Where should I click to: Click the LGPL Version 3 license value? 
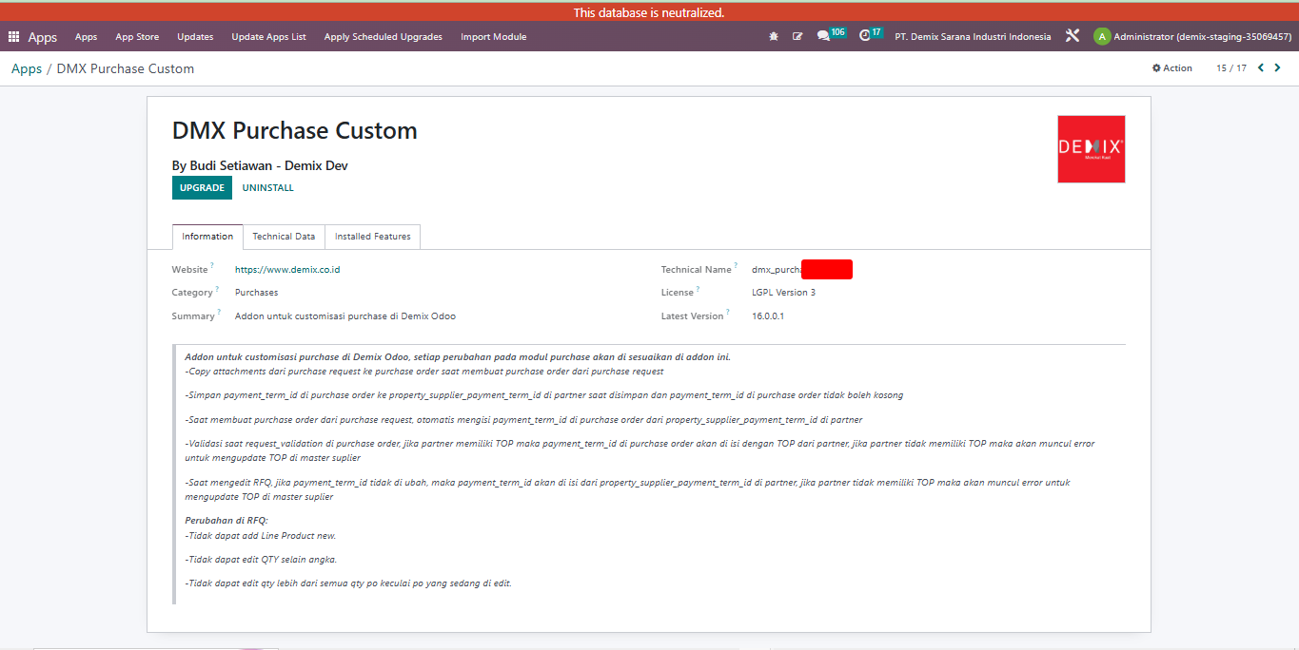tap(783, 293)
